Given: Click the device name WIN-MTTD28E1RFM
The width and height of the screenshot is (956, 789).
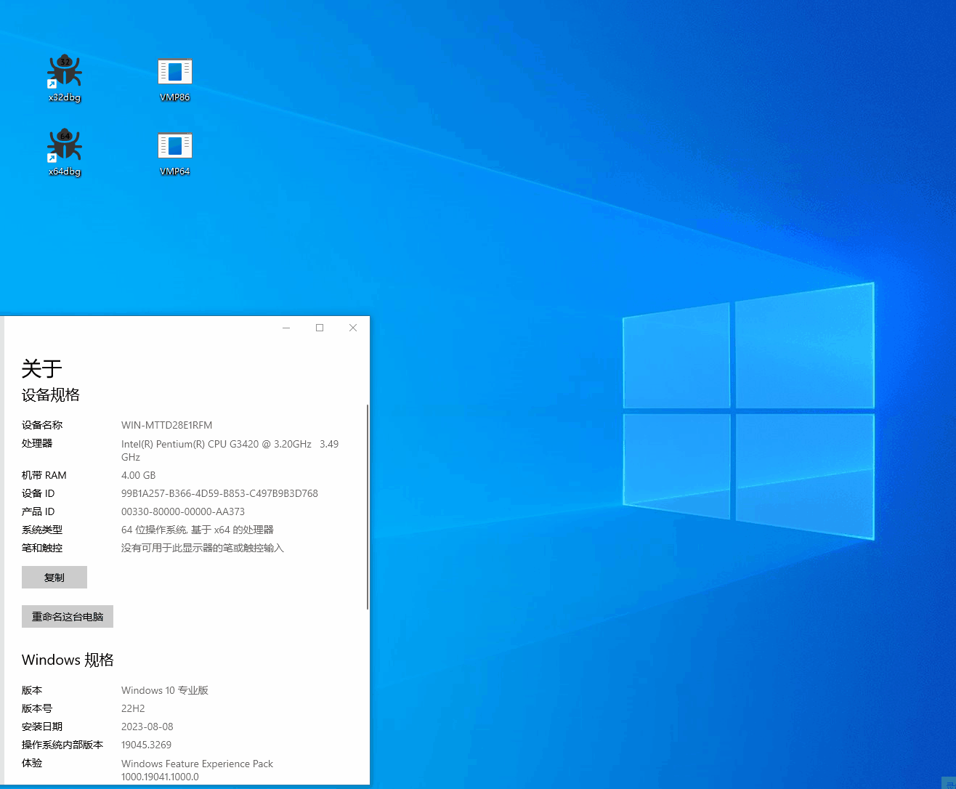Looking at the screenshot, I should click(167, 425).
